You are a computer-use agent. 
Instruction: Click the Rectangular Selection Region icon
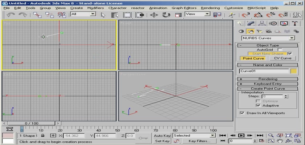pyautogui.click(x=127, y=15)
